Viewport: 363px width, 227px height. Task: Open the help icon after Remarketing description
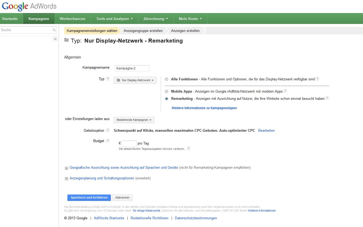(327, 98)
